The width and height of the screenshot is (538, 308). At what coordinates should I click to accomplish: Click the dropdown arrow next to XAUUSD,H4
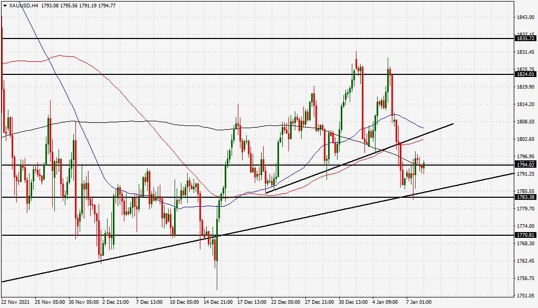5,5
